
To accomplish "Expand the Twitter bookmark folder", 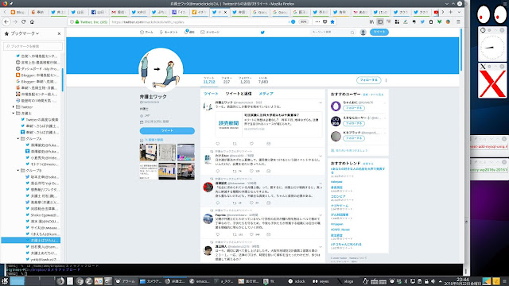I will (x=14, y=106).
